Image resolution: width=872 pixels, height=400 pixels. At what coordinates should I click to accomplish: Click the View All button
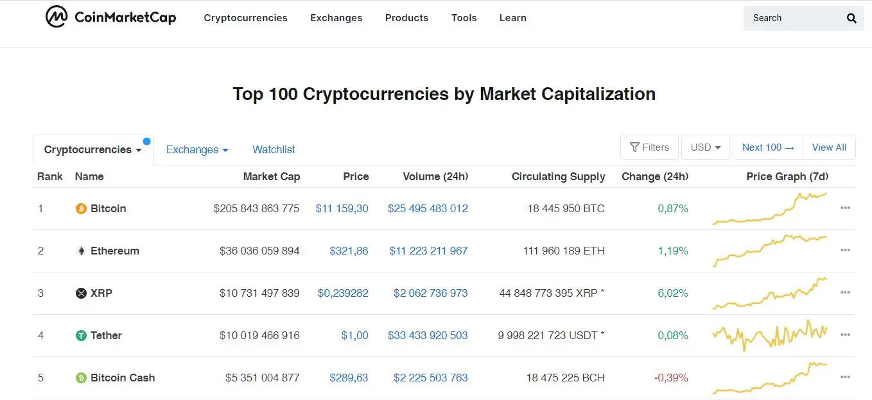828,147
